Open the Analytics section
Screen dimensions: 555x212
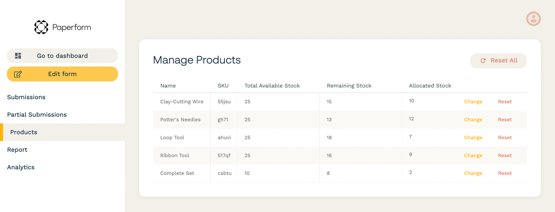coord(21,167)
